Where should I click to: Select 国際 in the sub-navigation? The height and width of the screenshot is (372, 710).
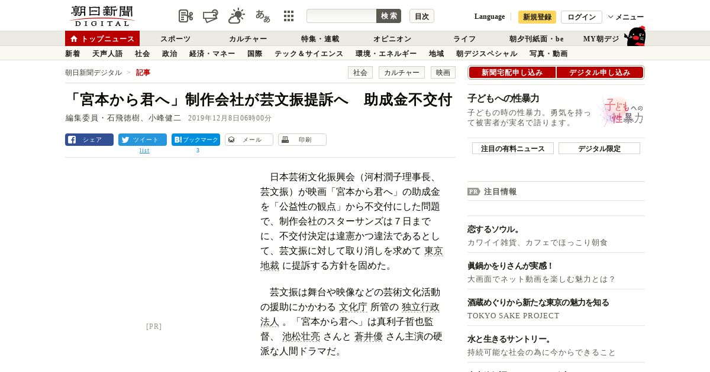click(255, 54)
